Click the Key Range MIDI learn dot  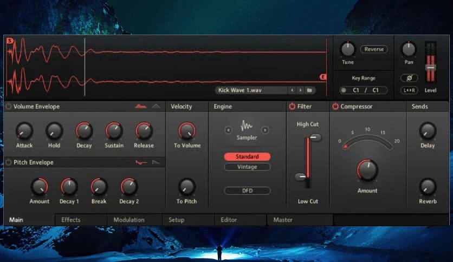click(x=344, y=90)
